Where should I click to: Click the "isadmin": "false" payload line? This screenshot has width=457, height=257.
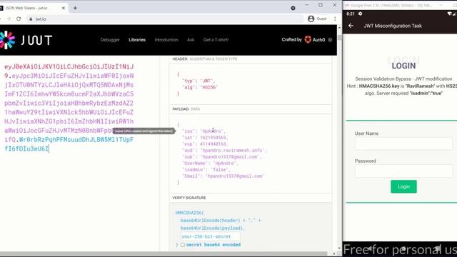(x=206, y=170)
